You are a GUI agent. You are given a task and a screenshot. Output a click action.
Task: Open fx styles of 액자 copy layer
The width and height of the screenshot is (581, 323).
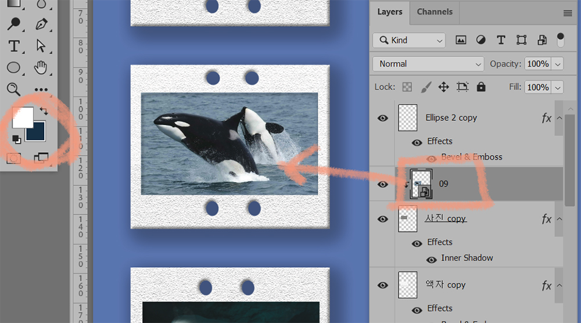[x=547, y=285]
